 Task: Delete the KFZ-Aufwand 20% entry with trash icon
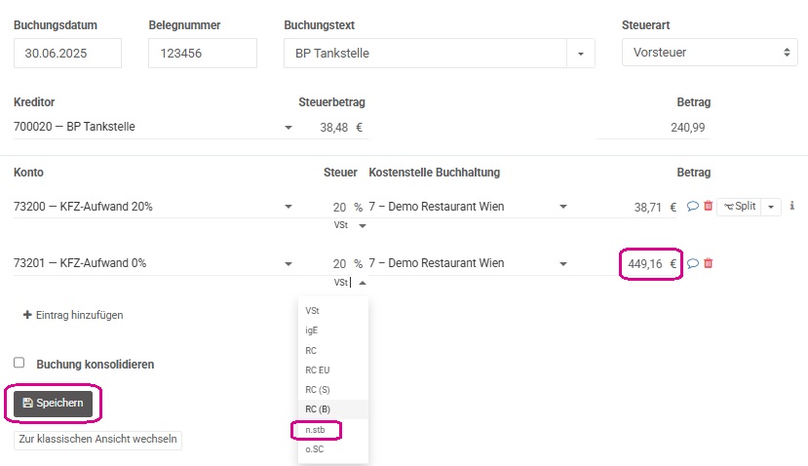(x=708, y=206)
